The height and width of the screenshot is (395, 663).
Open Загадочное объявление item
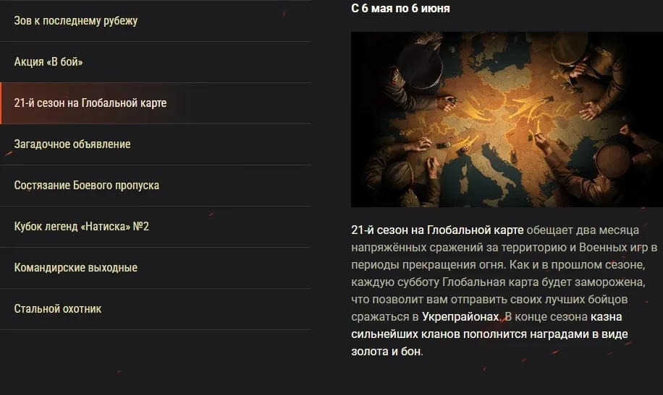click(156, 144)
